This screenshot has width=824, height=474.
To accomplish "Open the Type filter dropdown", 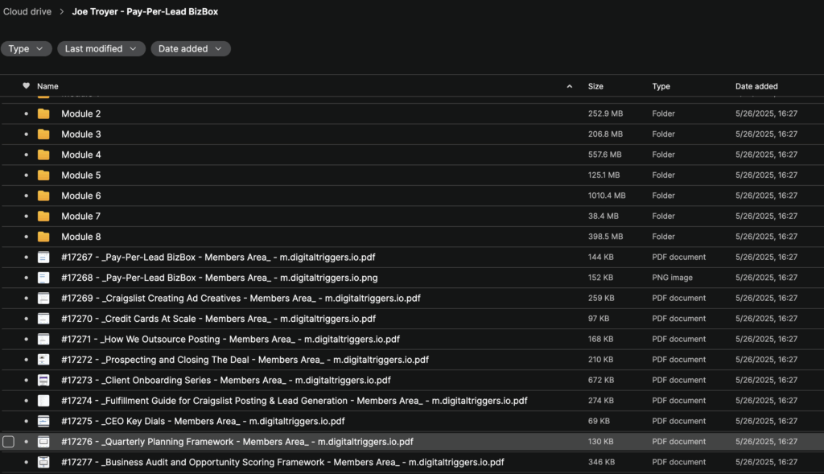I will pyautogui.click(x=26, y=48).
